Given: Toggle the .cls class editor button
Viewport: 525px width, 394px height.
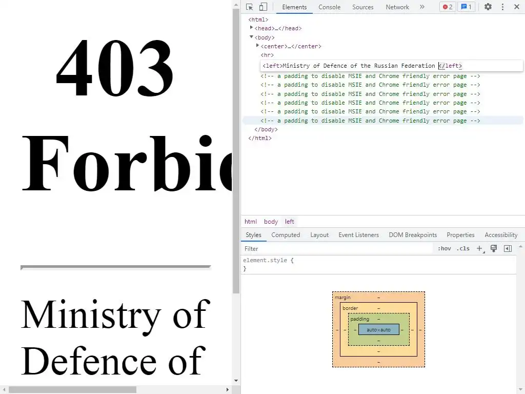Looking at the screenshot, I should tap(463, 249).
